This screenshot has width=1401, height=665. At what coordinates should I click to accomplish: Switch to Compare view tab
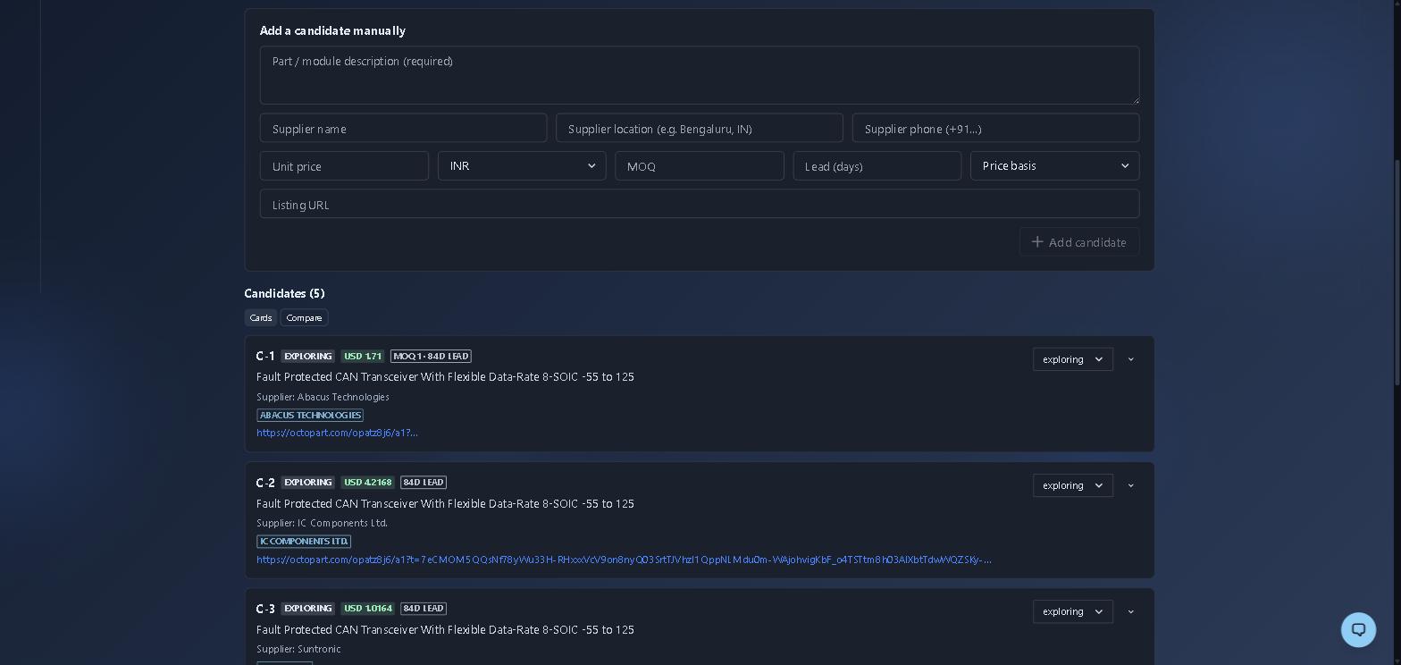pos(304,318)
